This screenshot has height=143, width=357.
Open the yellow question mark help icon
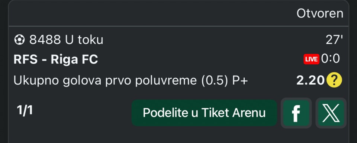(334, 80)
